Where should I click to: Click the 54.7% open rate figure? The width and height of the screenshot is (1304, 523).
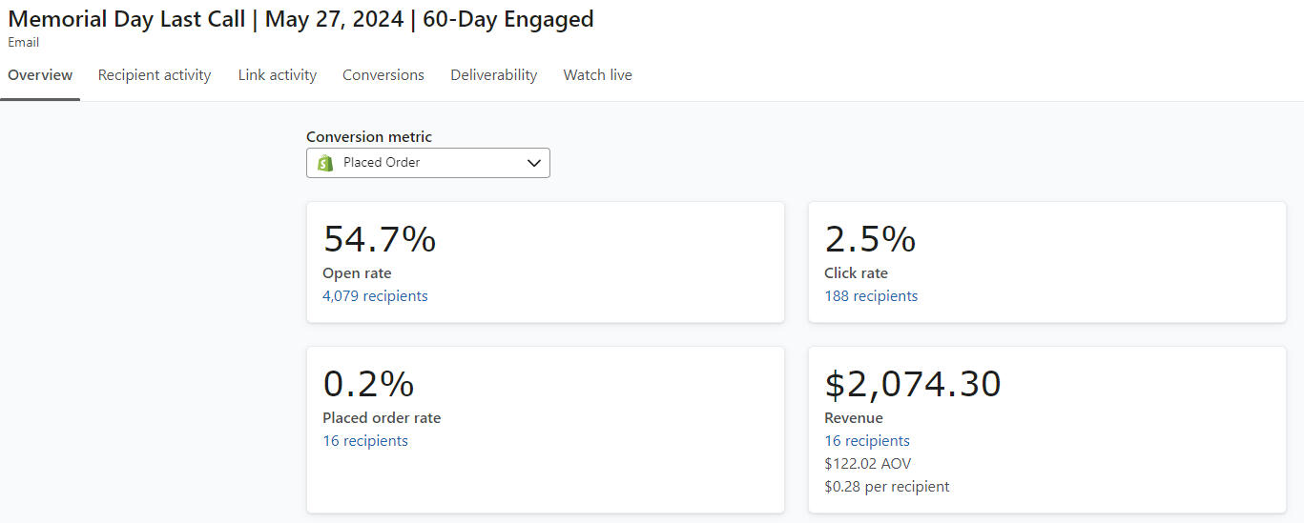coord(380,239)
